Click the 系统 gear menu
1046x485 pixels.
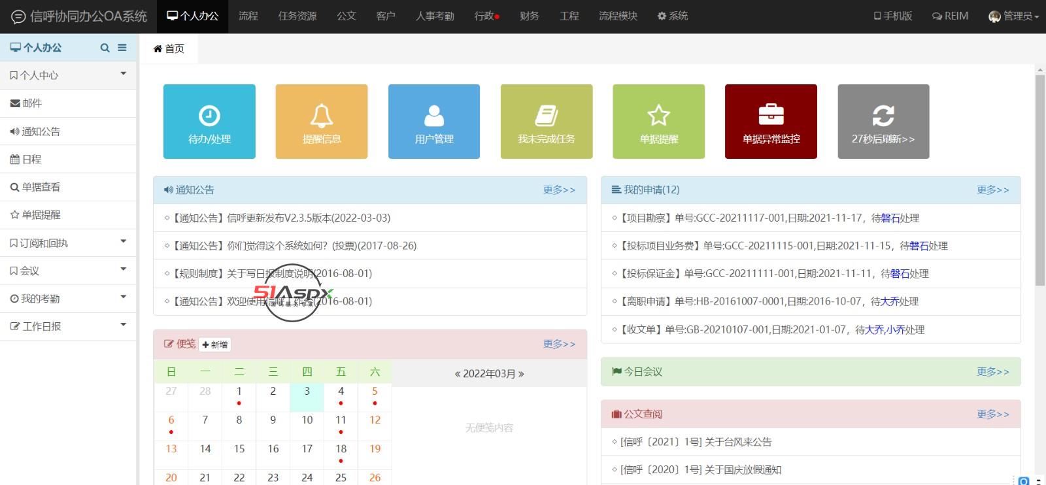[x=672, y=16]
